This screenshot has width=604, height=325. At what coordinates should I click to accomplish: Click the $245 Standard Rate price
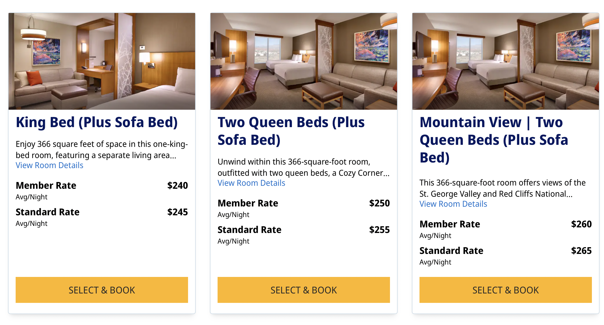pos(177,212)
